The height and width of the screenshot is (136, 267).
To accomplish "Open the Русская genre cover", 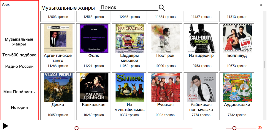I will pyautogui.click(x=166, y=88).
